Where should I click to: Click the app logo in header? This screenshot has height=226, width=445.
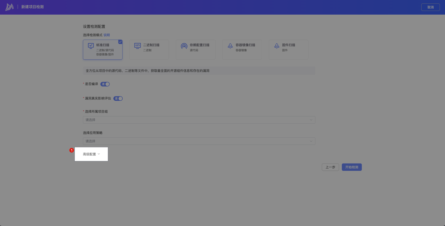click(x=9, y=7)
